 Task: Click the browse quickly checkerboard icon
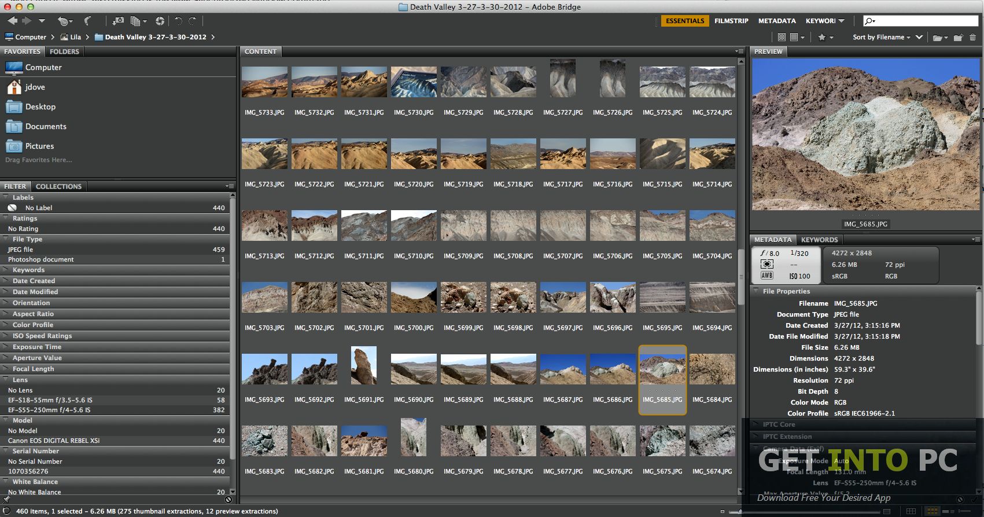(x=782, y=37)
